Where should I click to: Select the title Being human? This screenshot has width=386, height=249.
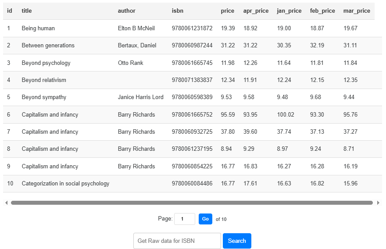coord(38,28)
